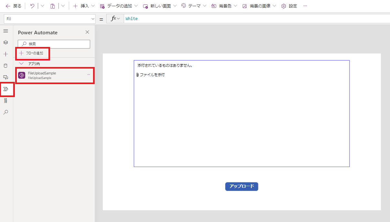
Task: Open the Media icon in sidebar
Action: click(x=5, y=77)
